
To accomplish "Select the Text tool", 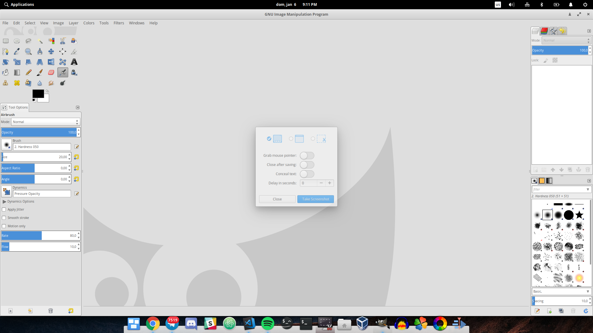I will [74, 62].
